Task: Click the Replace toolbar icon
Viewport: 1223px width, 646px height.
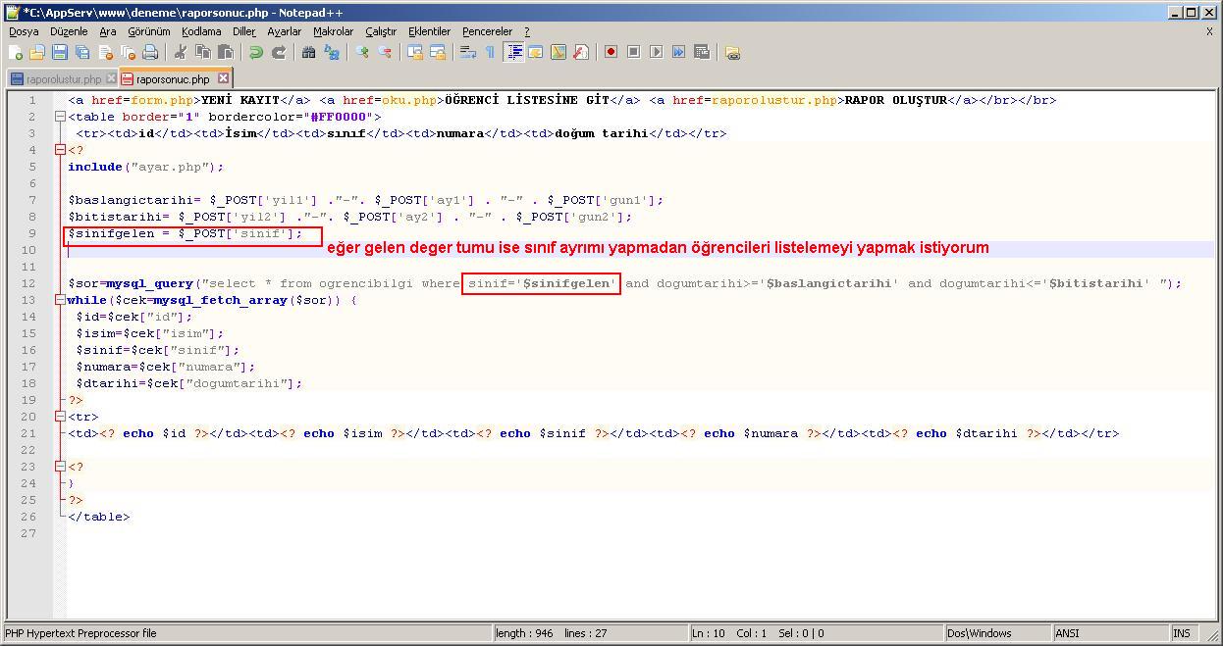Action: (x=332, y=52)
